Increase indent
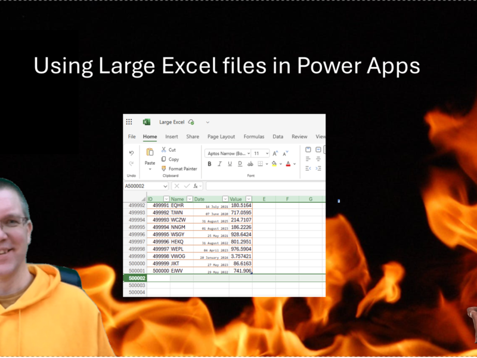The width and height of the screenshot is (477, 358). [318, 168]
